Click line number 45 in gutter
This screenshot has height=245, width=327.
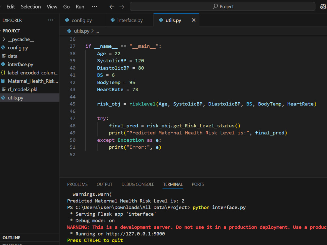pyautogui.click(x=73, y=104)
